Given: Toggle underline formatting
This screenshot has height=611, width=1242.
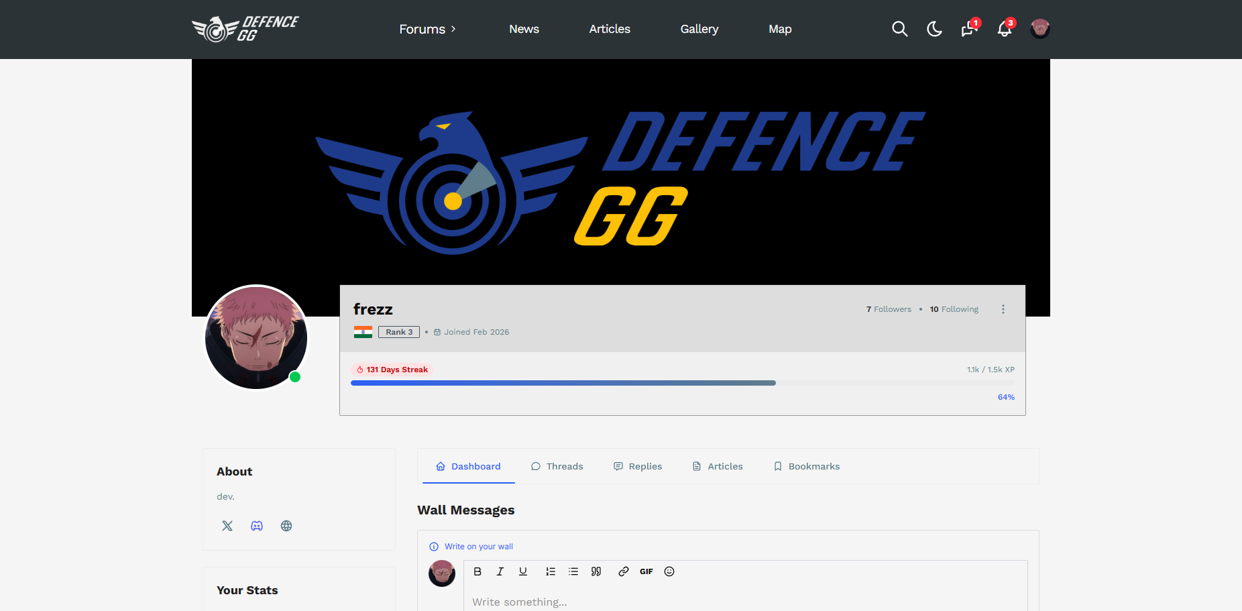Looking at the screenshot, I should [523, 571].
